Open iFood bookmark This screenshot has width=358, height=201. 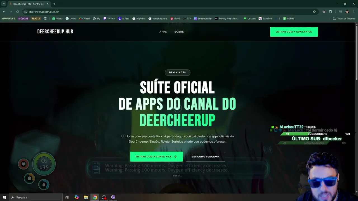[x=175, y=19]
